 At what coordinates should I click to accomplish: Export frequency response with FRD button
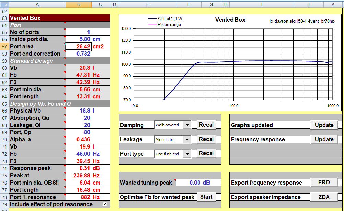[324, 183]
